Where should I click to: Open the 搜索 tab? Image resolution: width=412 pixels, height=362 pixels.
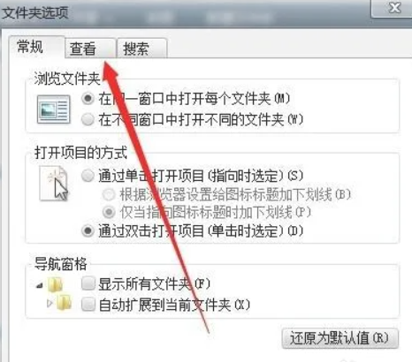[x=142, y=49]
